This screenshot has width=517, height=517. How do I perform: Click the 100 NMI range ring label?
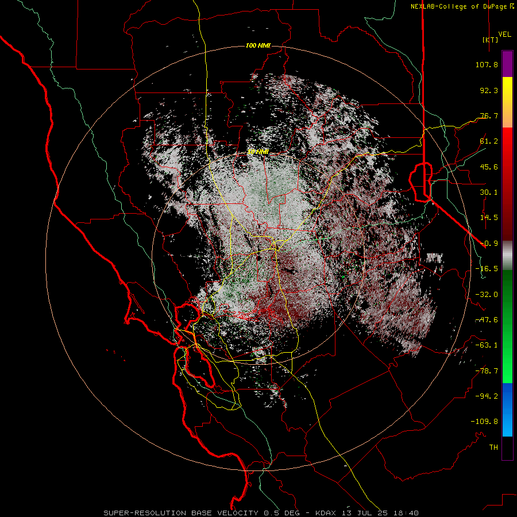pos(258,45)
